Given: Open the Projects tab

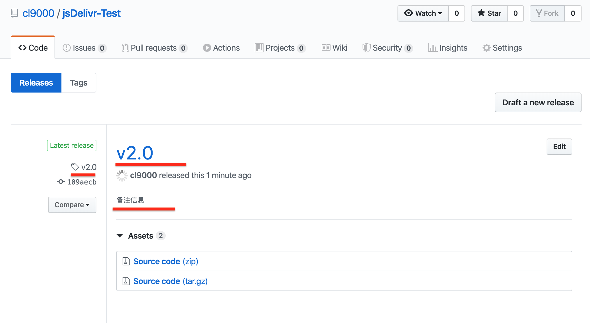Looking at the screenshot, I should click(x=280, y=48).
